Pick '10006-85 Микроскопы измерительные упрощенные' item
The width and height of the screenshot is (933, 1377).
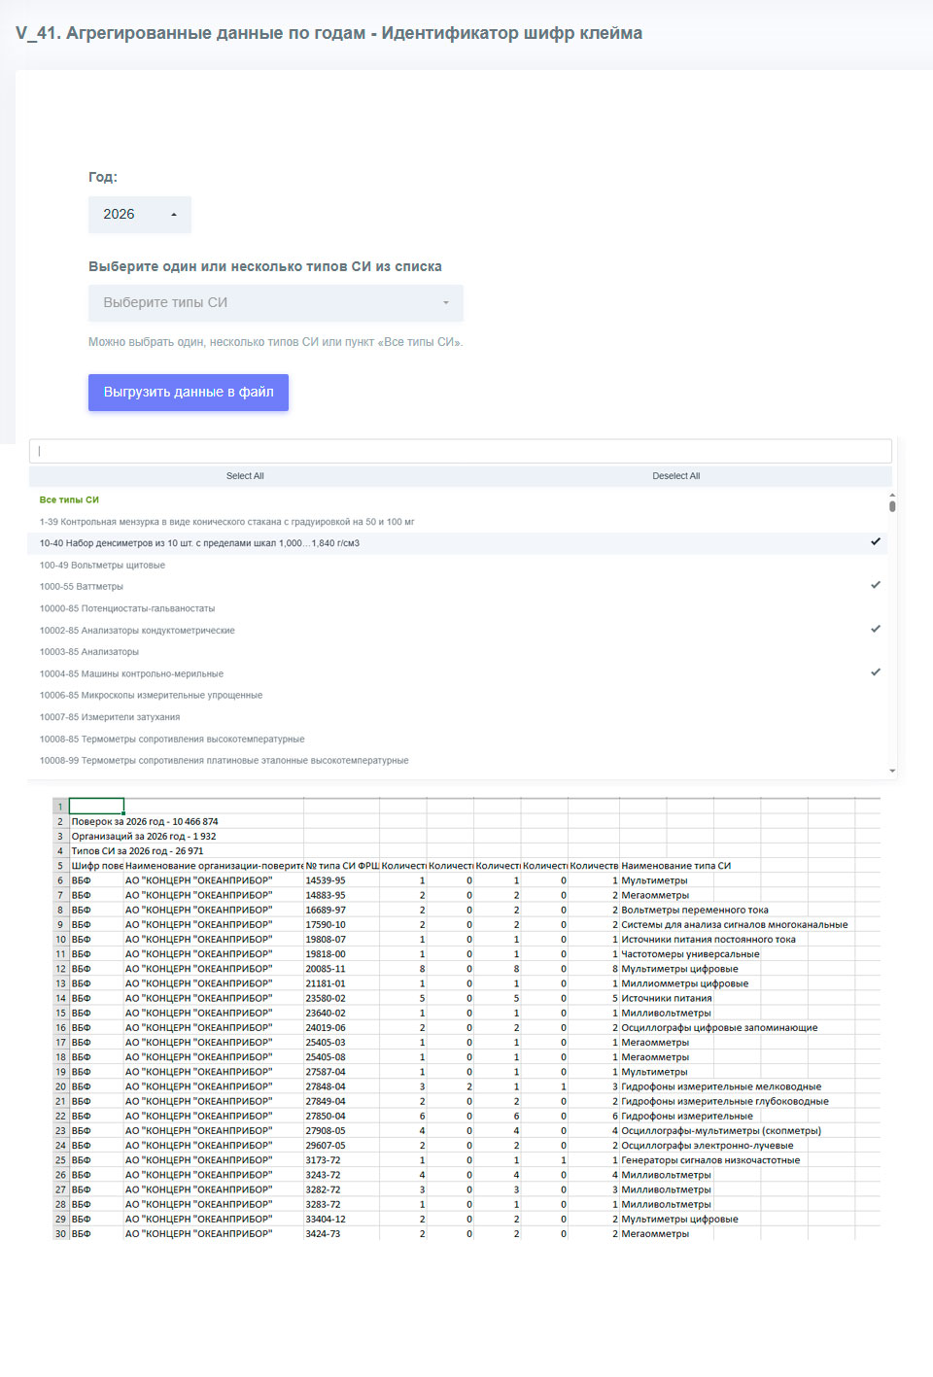coord(151,696)
